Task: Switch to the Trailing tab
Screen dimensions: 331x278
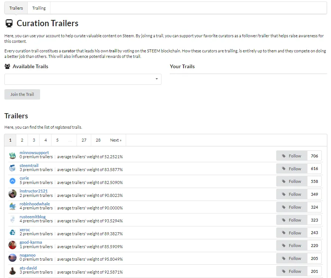Action: (x=39, y=8)
